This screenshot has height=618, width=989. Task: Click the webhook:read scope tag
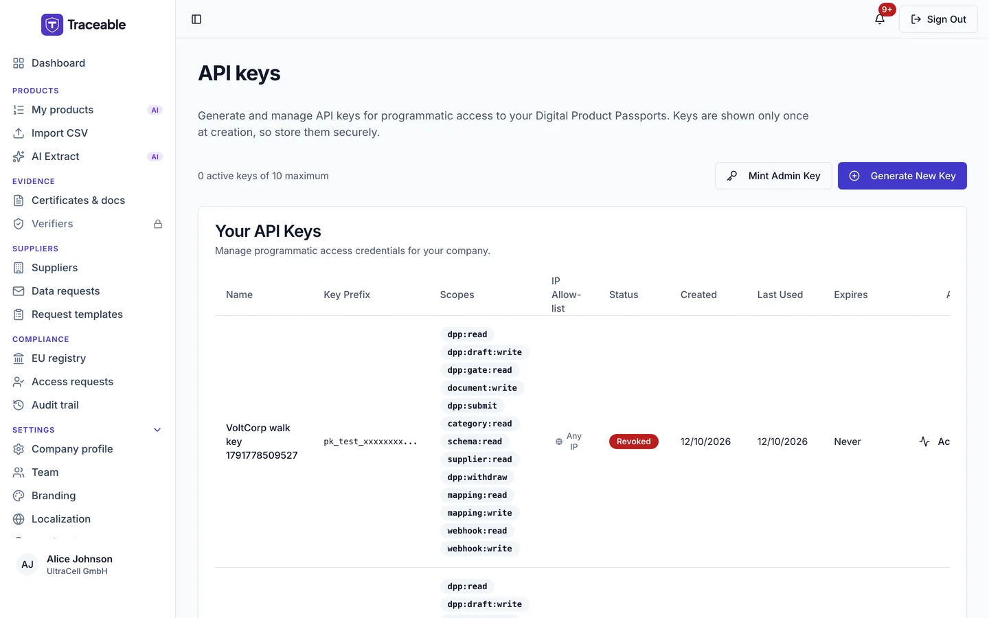pos(477,531)
